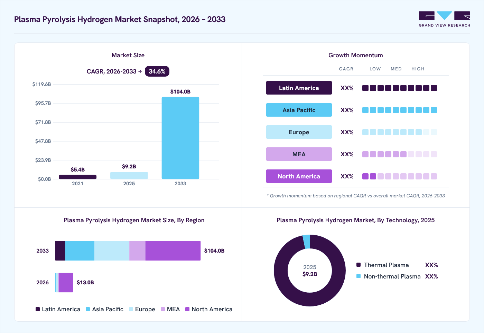Select the Europe region label
The height and width of the screenshot is (333, 484).
point(299,132)
